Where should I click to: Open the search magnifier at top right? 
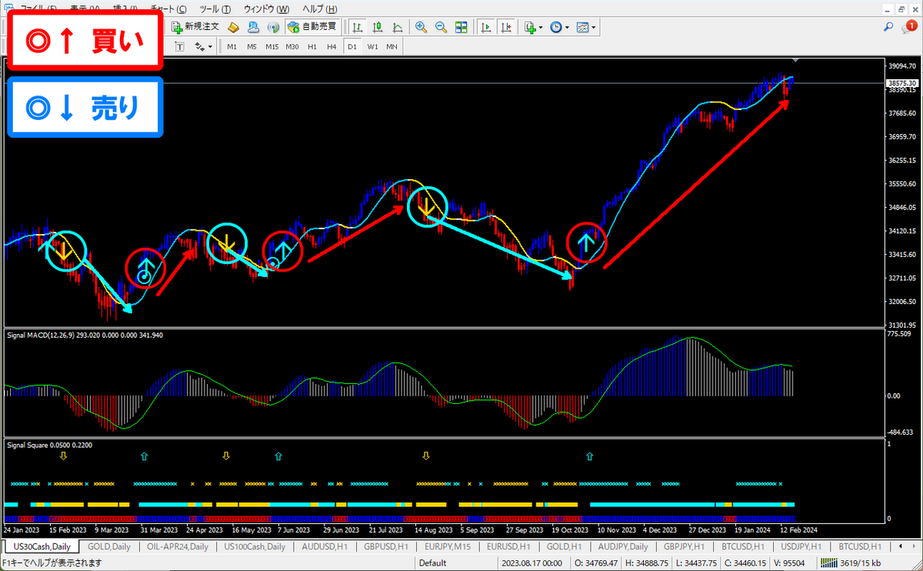[888, 27]
